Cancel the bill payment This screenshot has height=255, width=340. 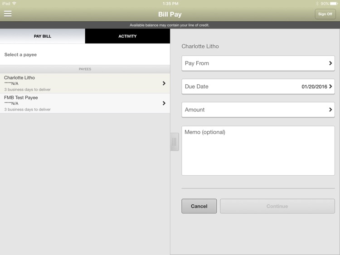click(199, 206)
